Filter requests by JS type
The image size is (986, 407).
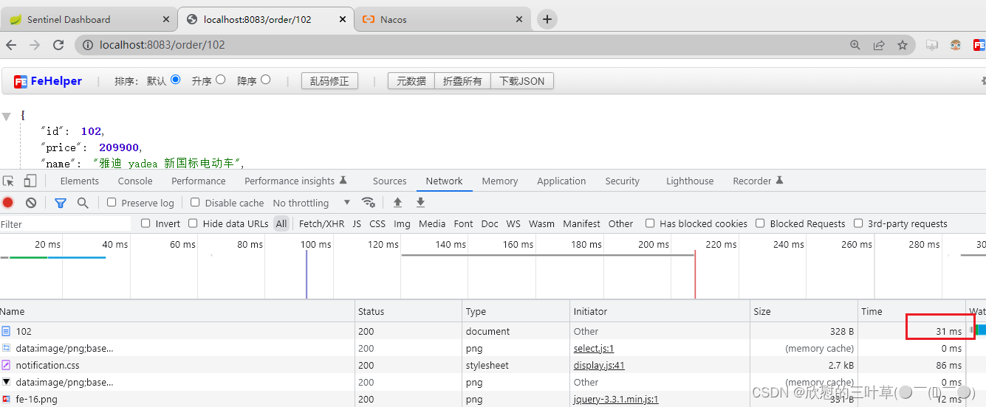pyautogui.click(x=357, y=223)
